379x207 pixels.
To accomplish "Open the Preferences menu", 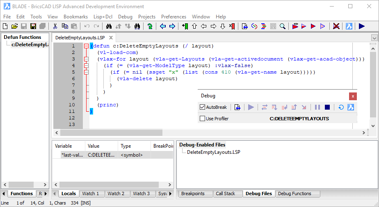I will pos(174,17).
